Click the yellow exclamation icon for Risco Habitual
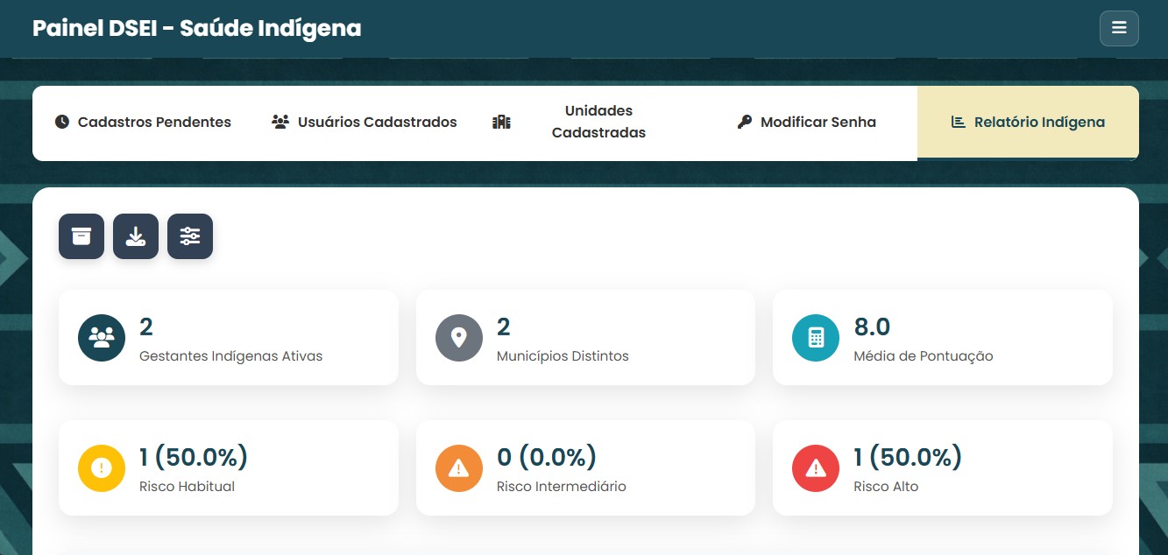Image resolution: width=1168 pixels, height=555 pixels. pyautogui.click(x=102, y=467)
